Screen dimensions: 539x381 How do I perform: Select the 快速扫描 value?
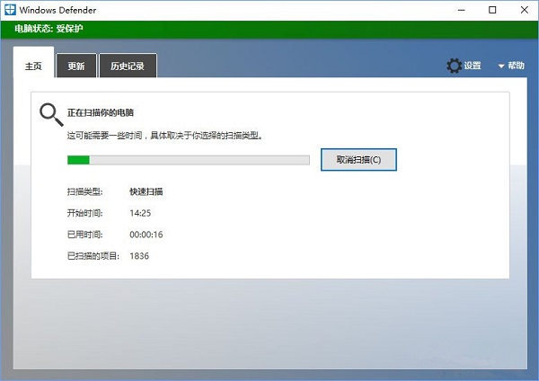coord(146,191)
